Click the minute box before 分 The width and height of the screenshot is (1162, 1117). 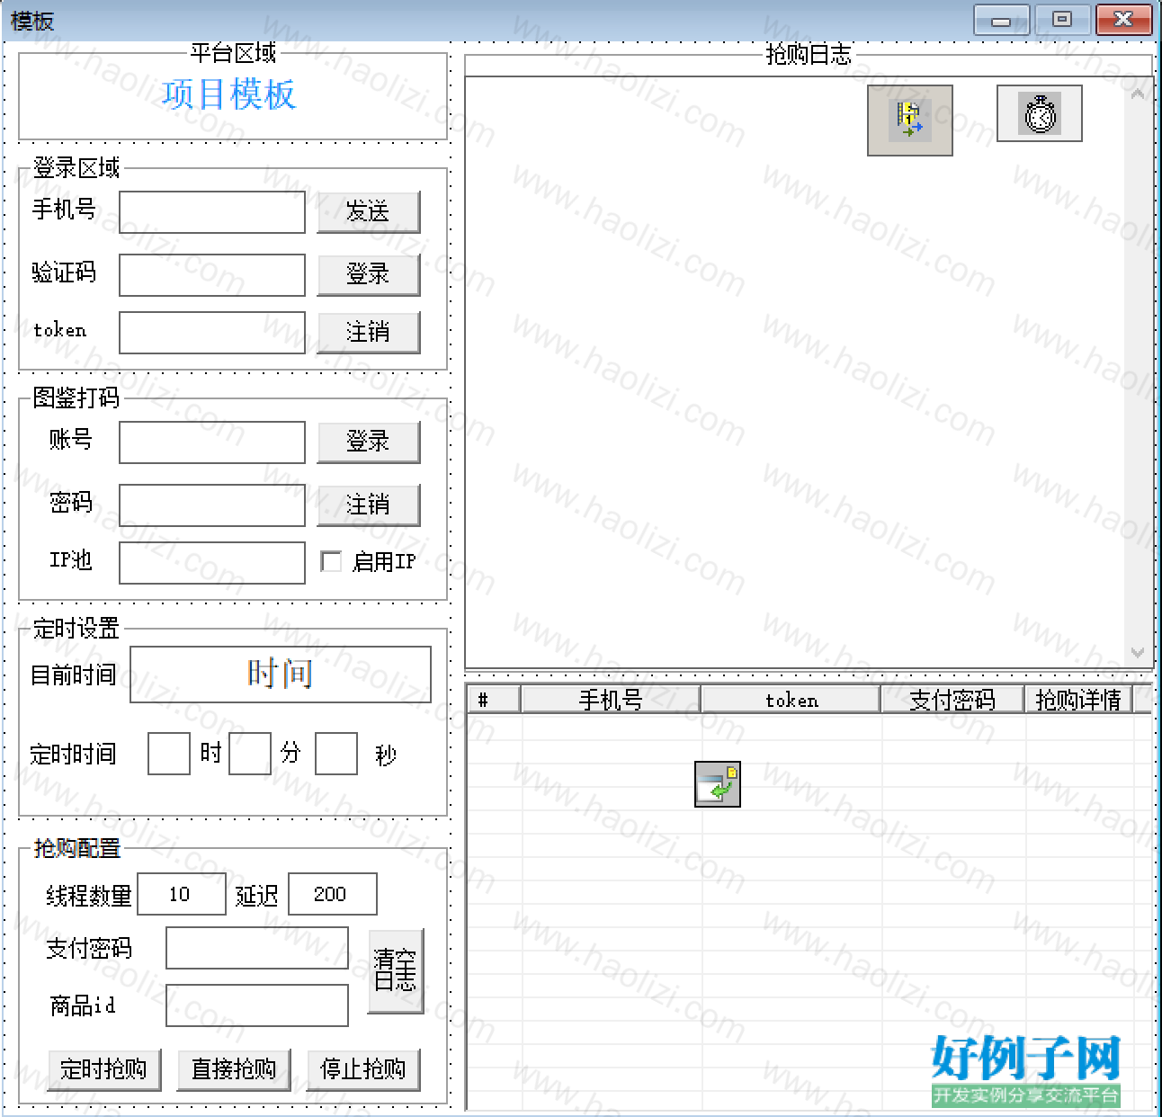250,754
